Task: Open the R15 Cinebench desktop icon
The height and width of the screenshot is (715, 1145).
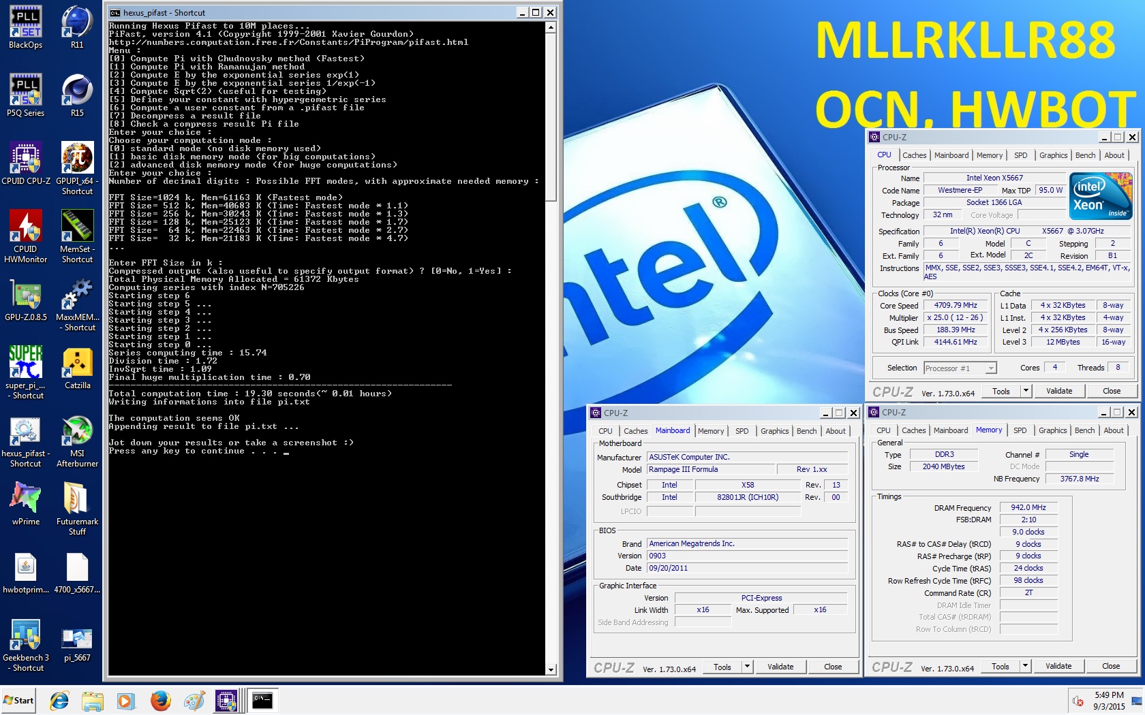Action: pyautogui.click(x=77, y=95)
